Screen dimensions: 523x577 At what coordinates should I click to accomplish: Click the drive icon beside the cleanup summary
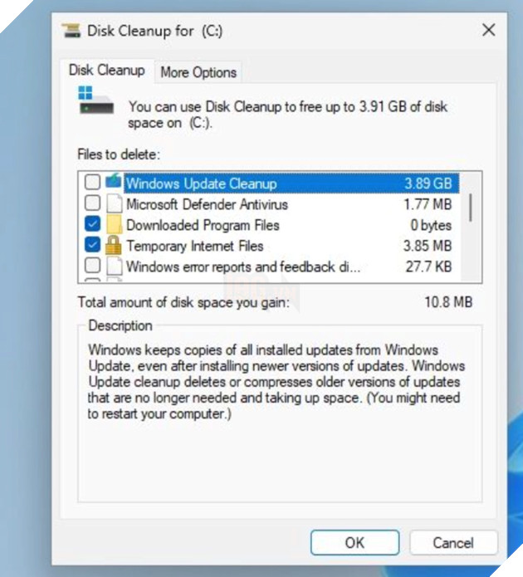click(95, 100)
